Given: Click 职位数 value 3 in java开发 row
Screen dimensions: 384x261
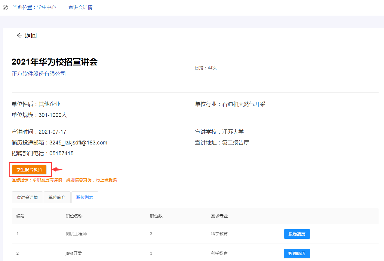Looking at the screenshot, I should pyautogui.click(x=151, y=253).
